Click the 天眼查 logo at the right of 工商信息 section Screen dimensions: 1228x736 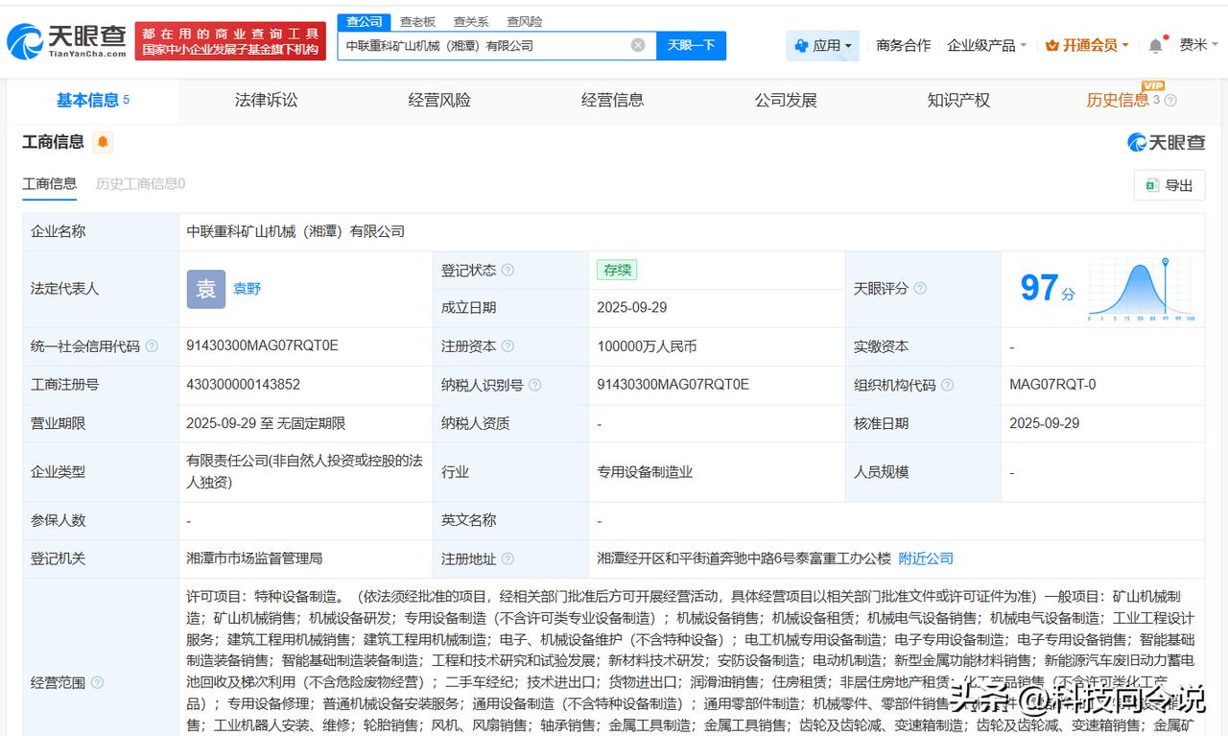point(1166,142)
